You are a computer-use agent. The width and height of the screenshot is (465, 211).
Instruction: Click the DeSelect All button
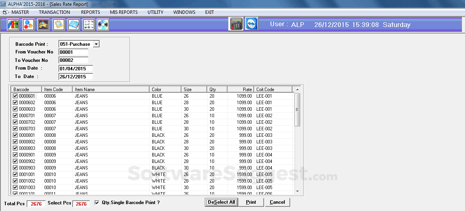click(221, 202)
